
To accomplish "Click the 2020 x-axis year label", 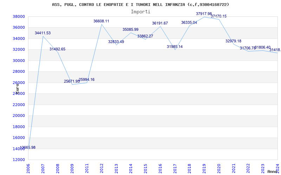I will coord(219,169).
